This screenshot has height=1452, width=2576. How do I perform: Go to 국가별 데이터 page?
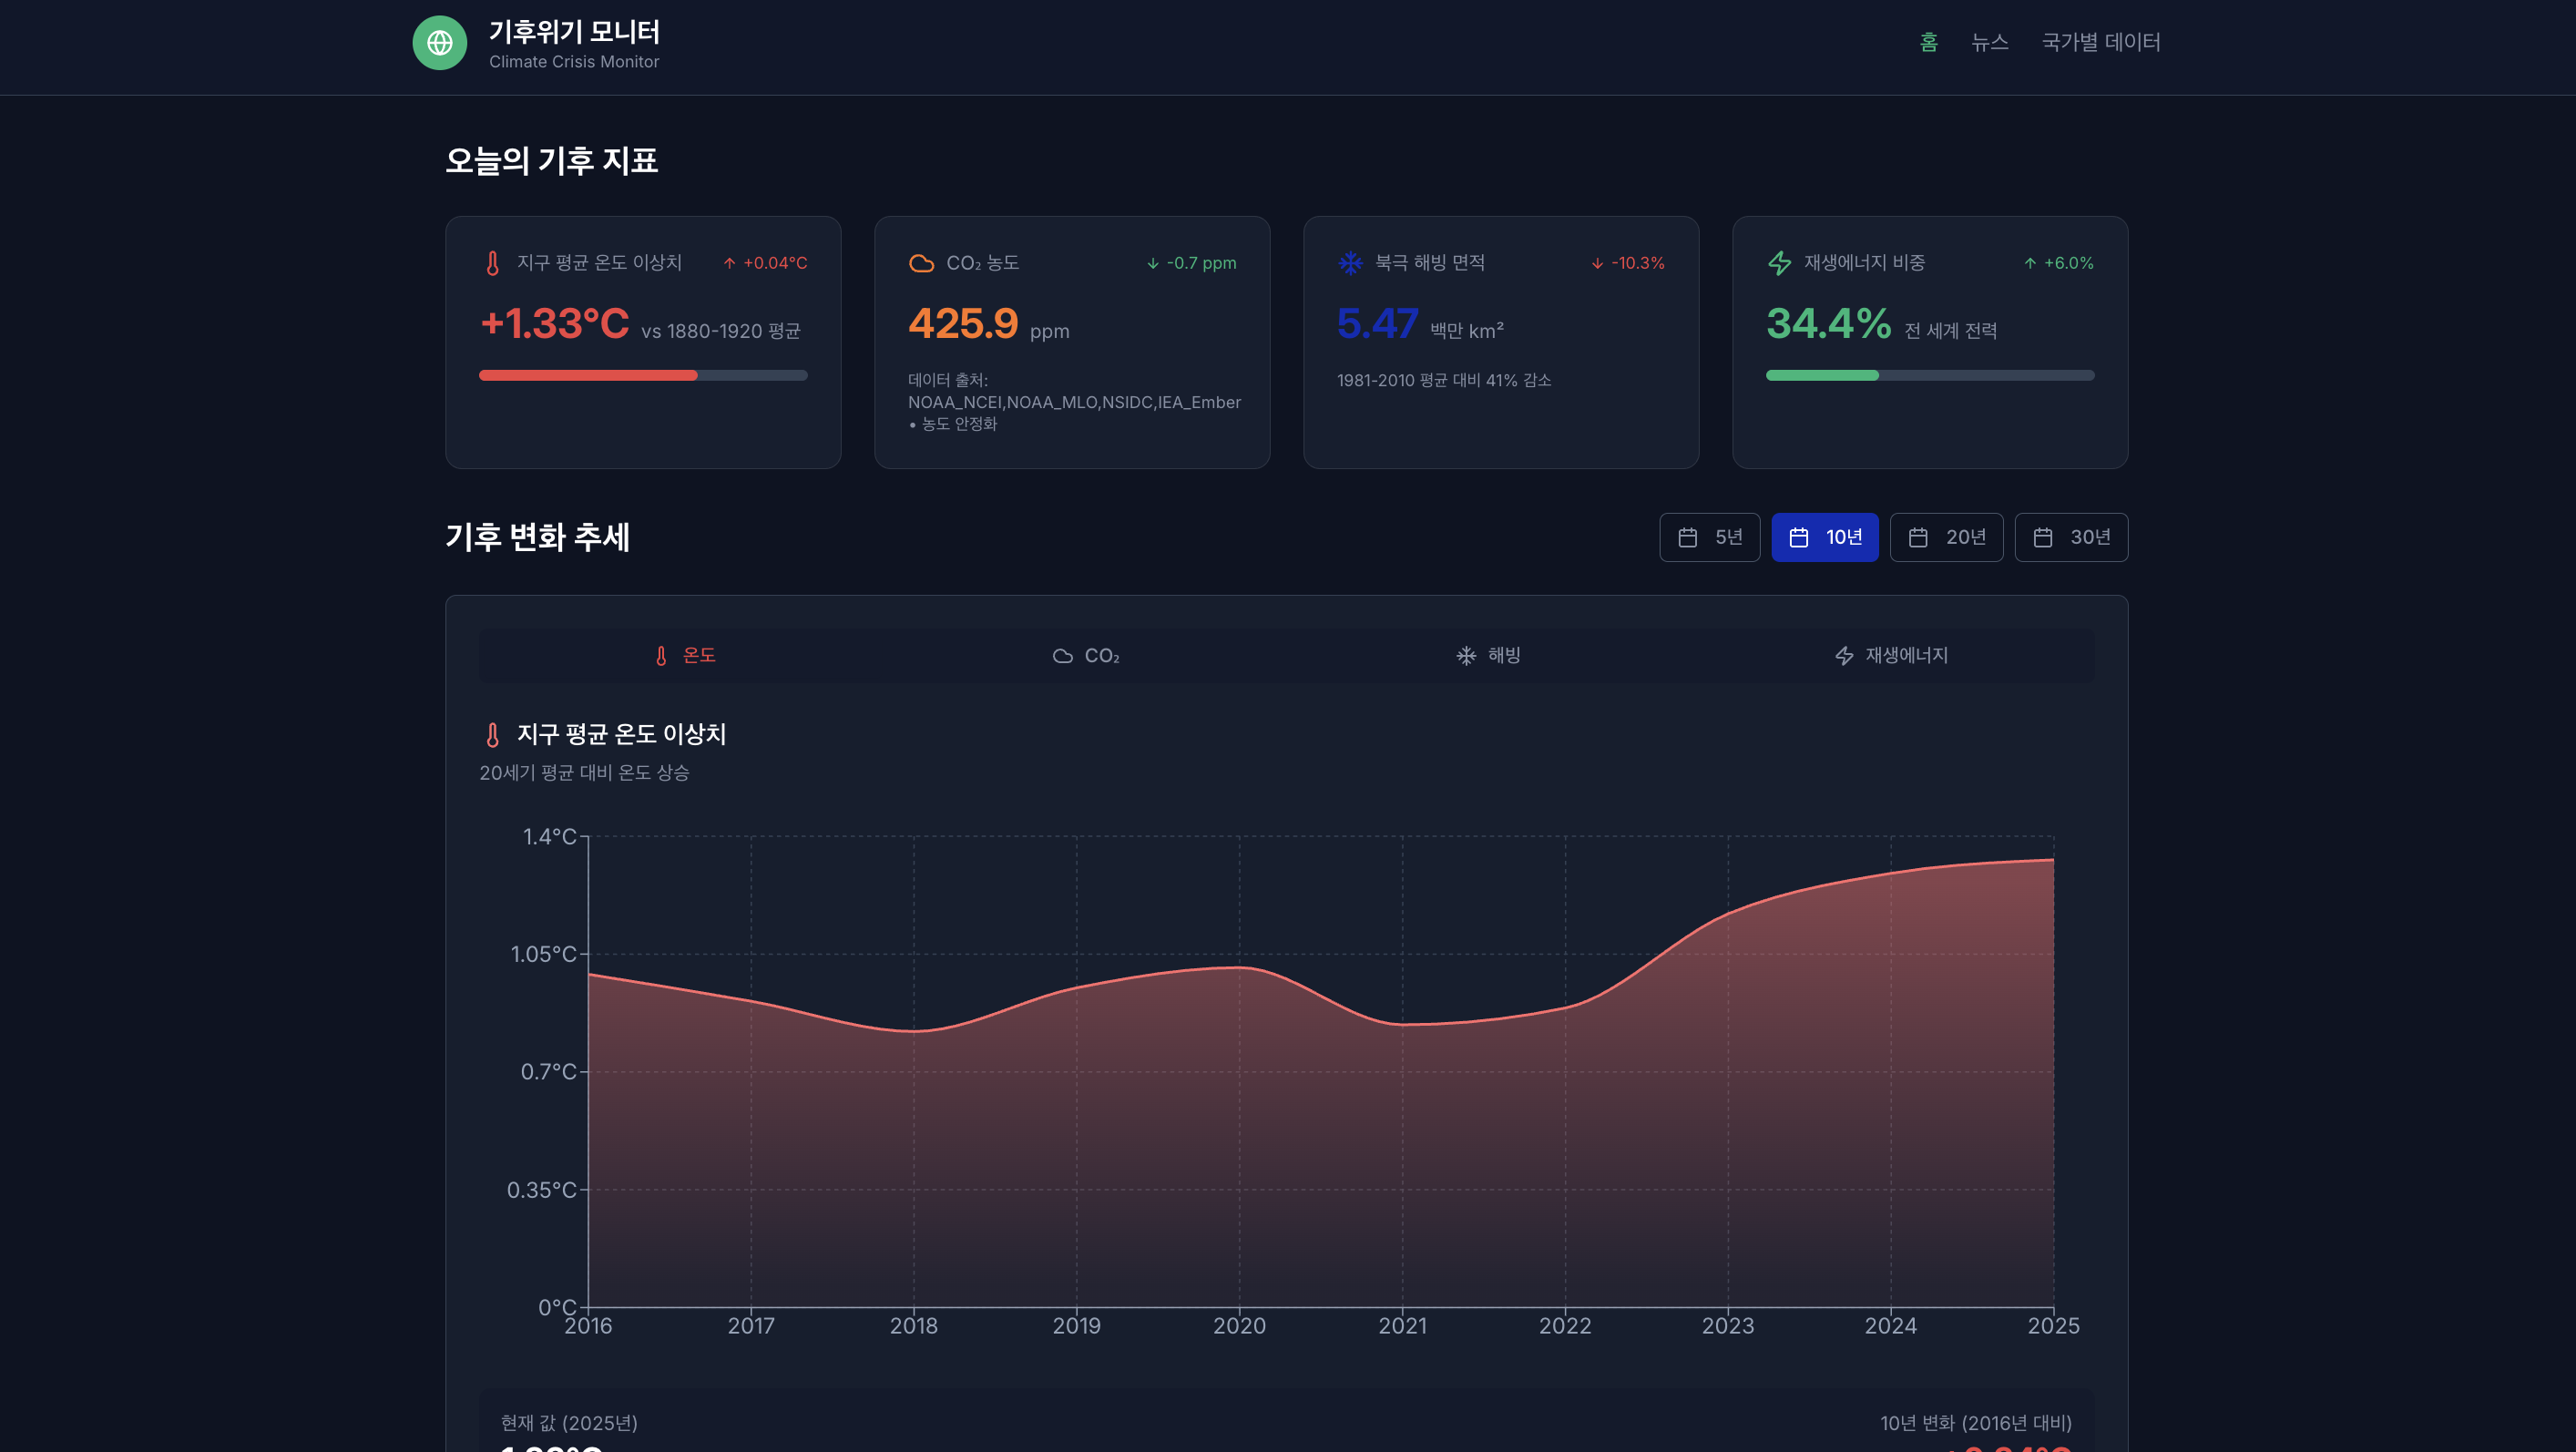(2100, 42)
